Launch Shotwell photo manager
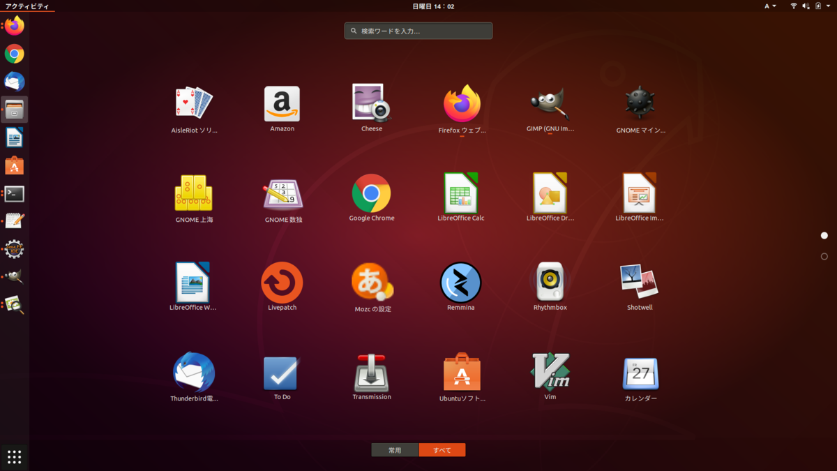 640,281
